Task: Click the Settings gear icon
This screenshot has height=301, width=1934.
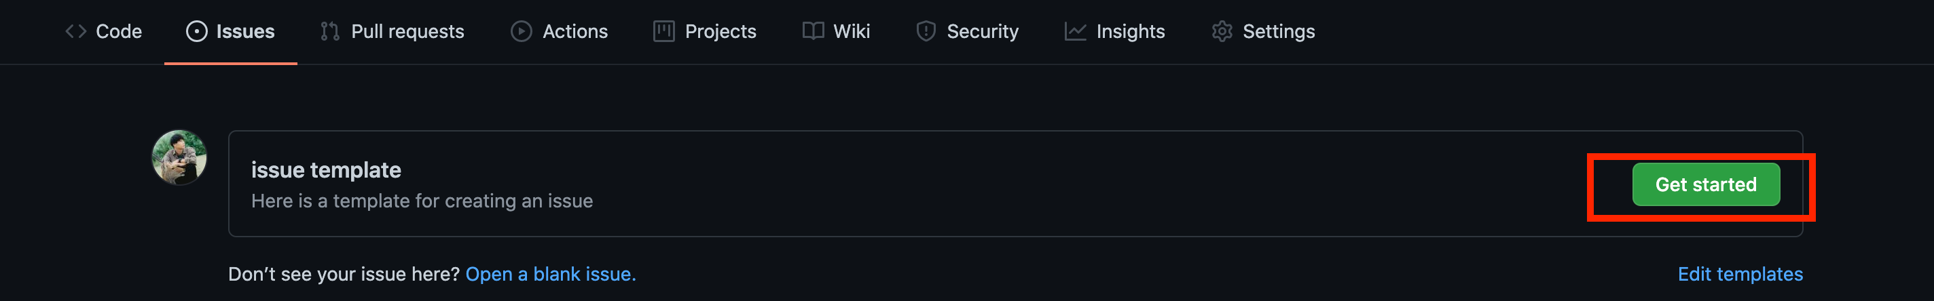Action: tap(1222, 31)
